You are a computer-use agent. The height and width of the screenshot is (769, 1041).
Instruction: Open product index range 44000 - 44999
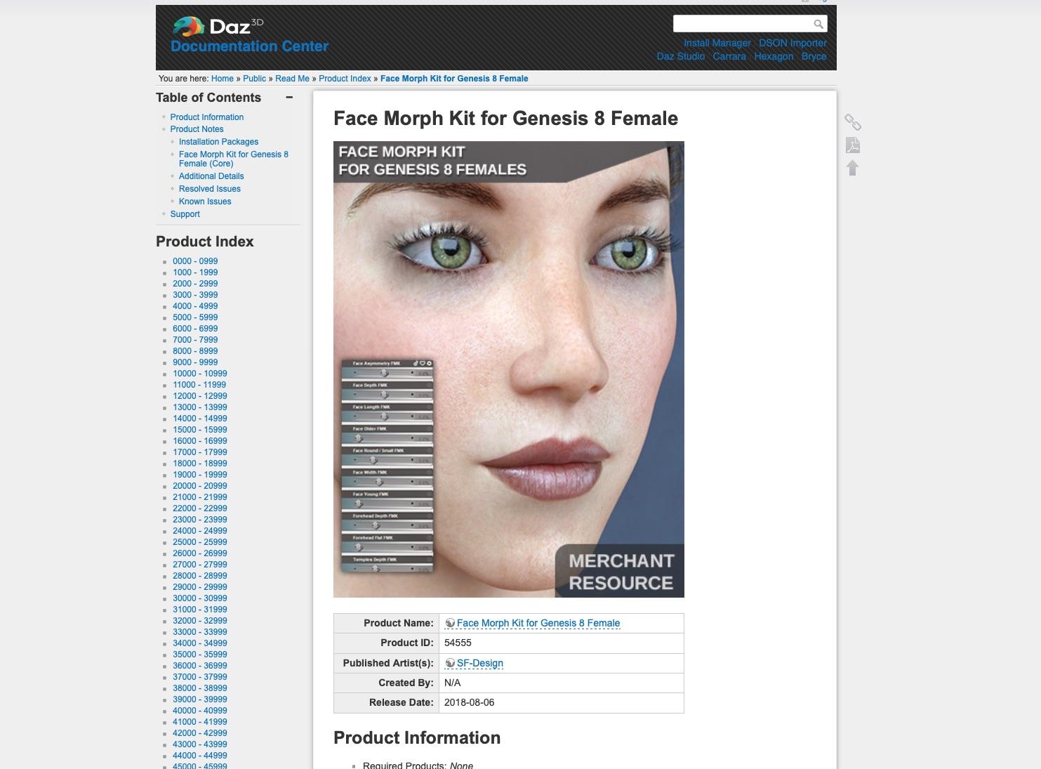(200, 756)
